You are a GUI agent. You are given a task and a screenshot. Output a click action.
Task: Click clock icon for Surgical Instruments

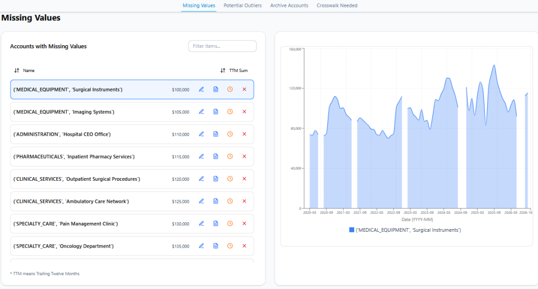click(x=230, y=89)
